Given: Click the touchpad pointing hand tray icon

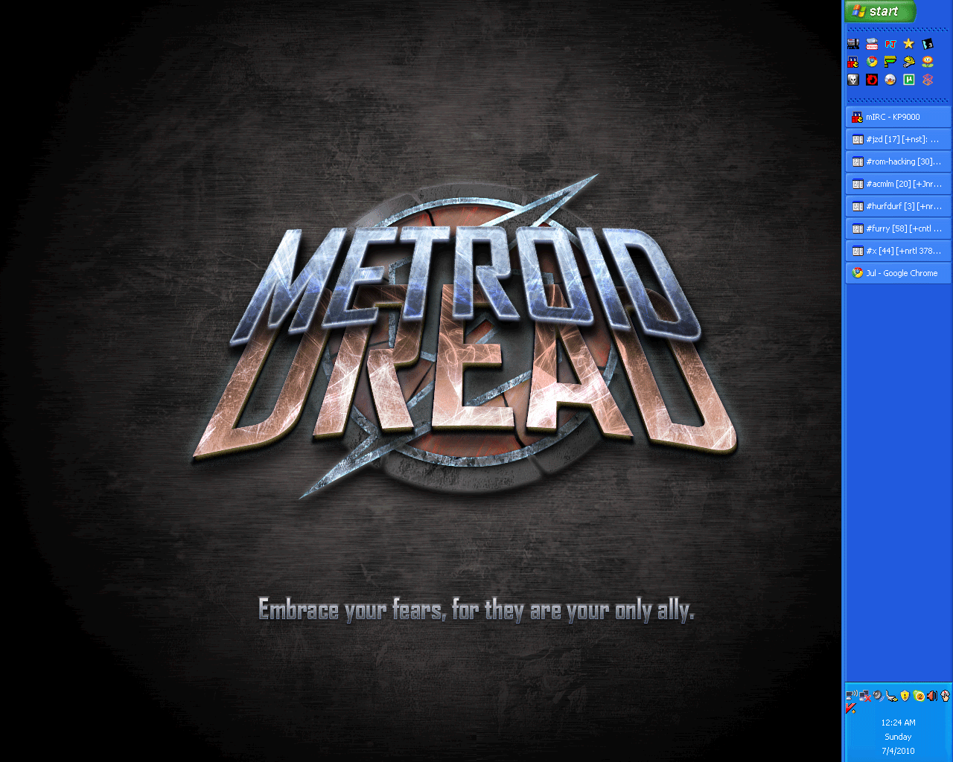Looking at the screenshot, I should click(x=946, y=696).
